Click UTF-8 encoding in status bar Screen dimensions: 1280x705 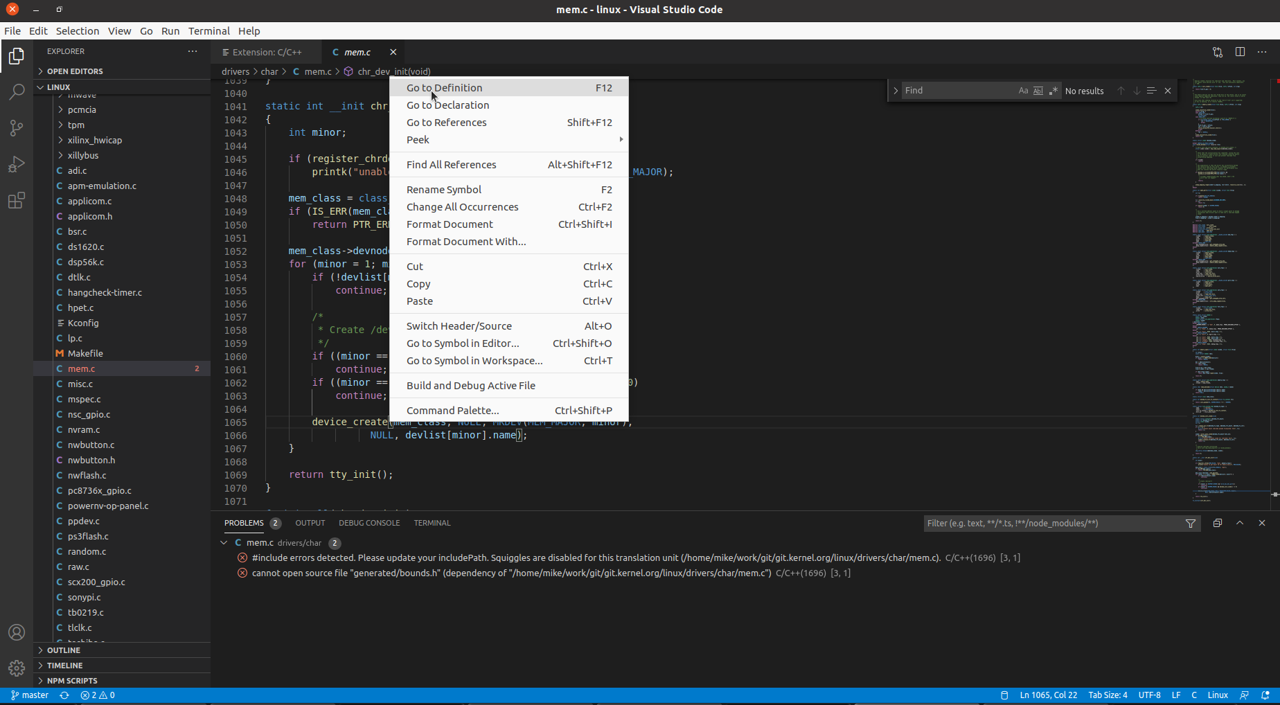click(1150, 695)
